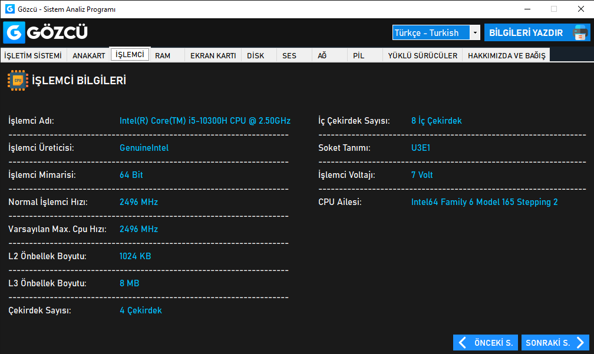
Task: Open the EKRAN KARTI tab
Action: coord(213,55)
